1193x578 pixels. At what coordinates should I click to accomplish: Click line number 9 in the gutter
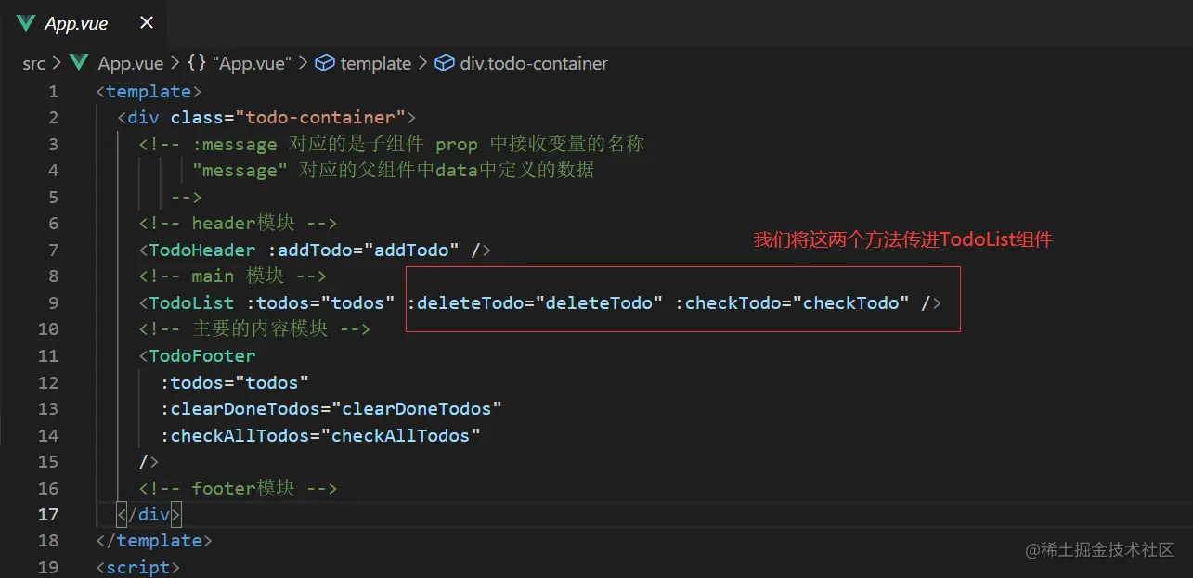pyautogui.click(x=53, y=302)
